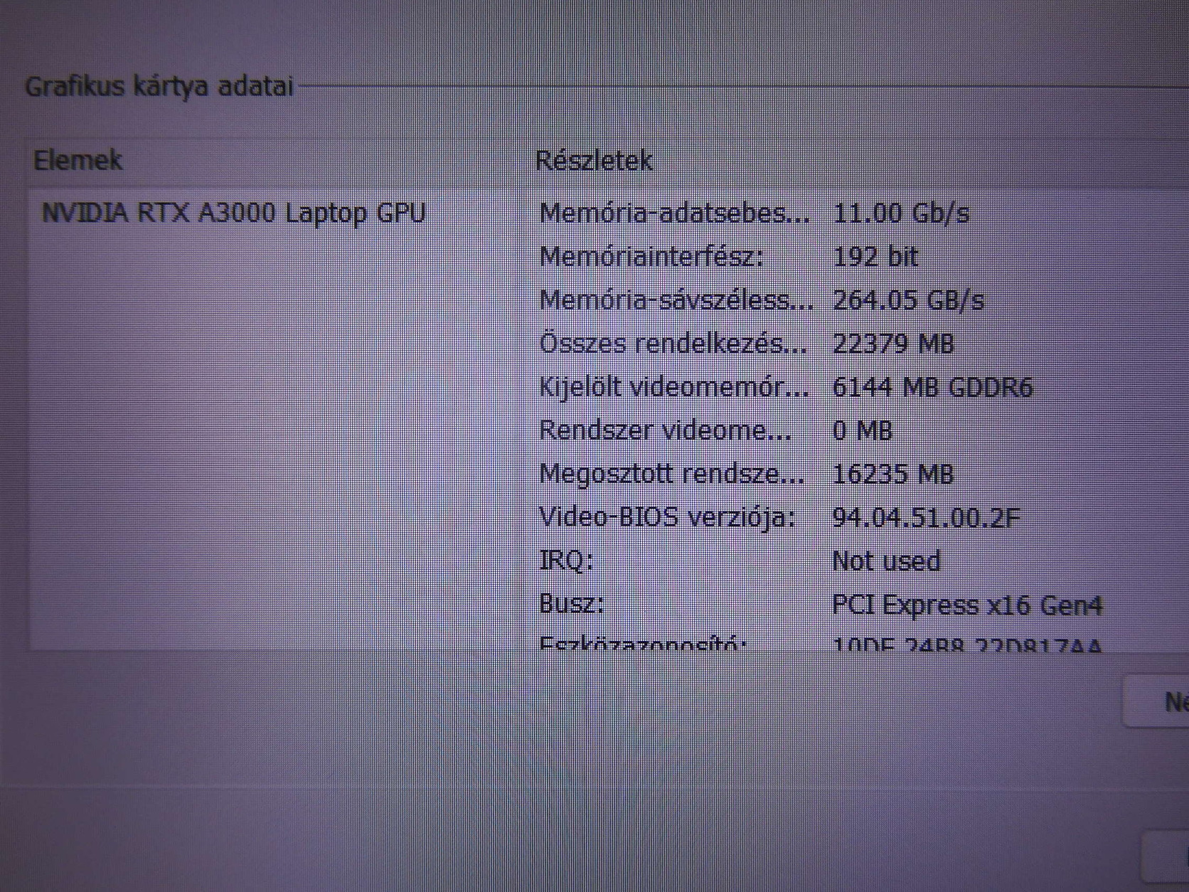Screen dimensions: 1189x892
Task: Select the Összes rendelkezés... label
Action: (673, 344)
